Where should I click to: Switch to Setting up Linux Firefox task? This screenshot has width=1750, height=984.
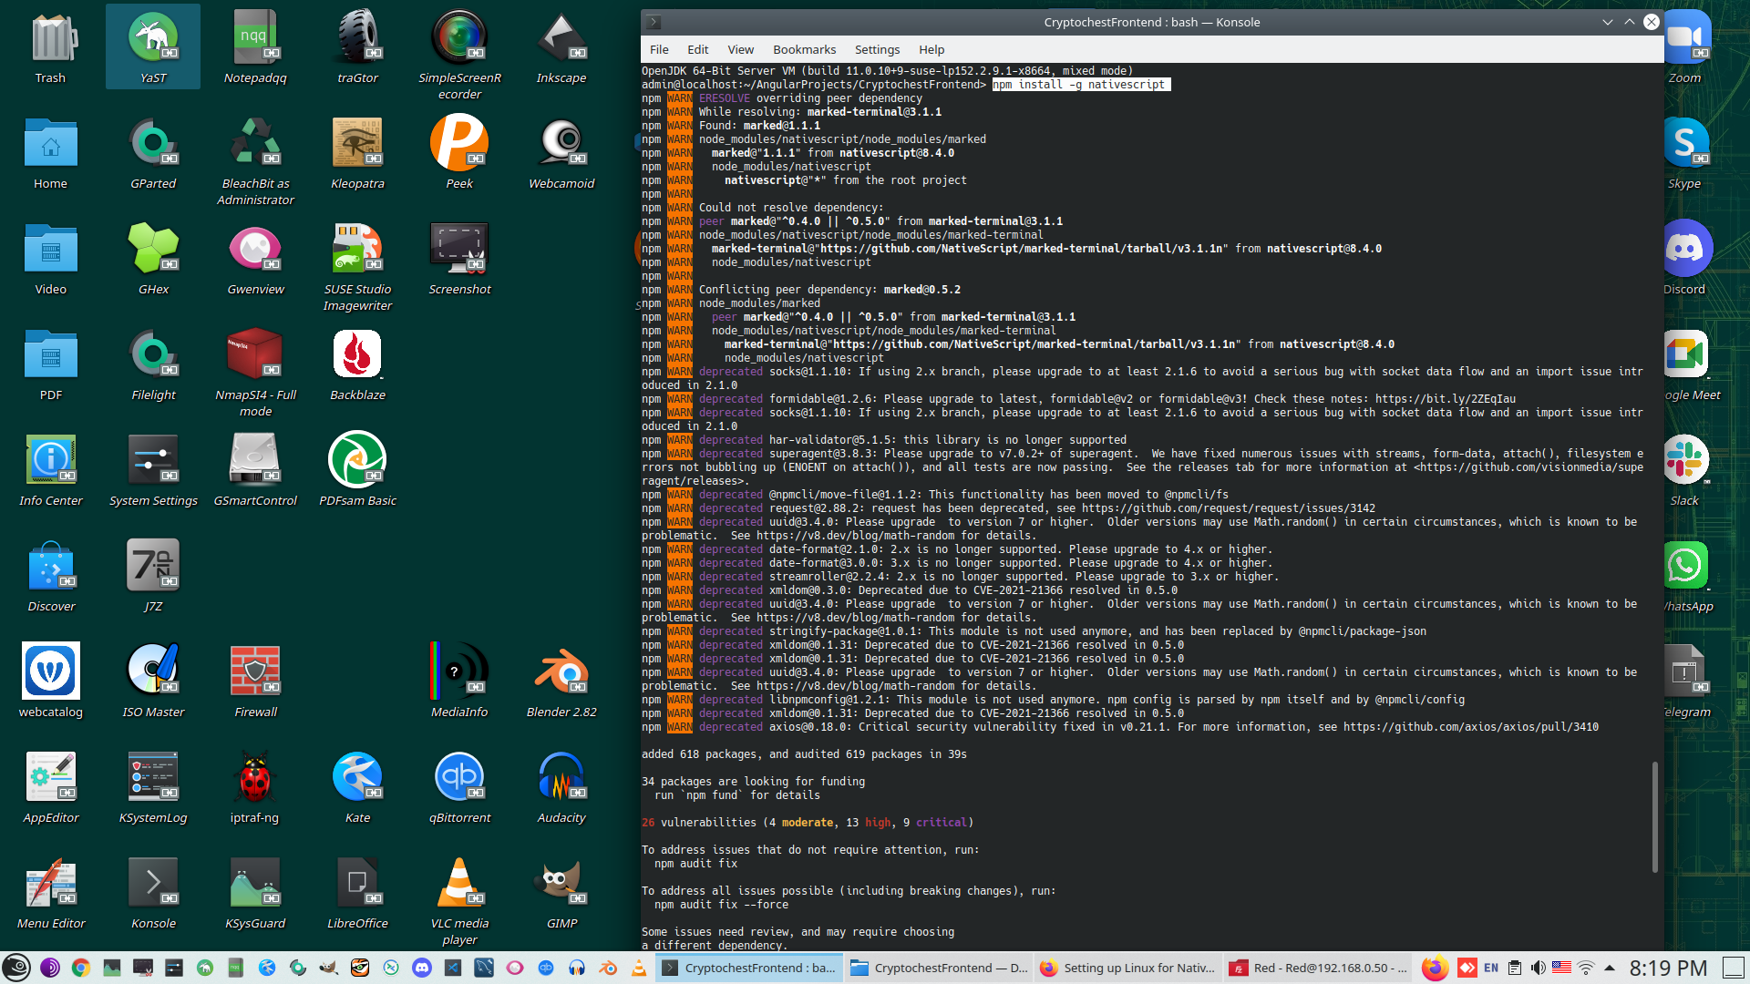click(x=1128, y=968)
